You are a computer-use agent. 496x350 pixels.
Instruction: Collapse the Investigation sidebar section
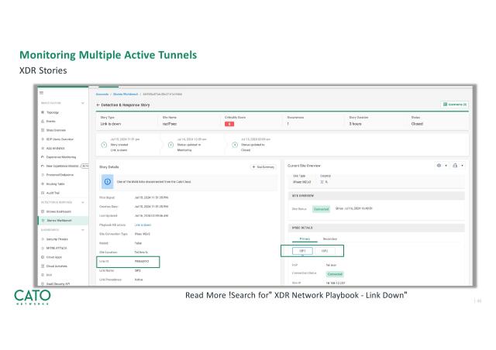click(x=83, y=103)
